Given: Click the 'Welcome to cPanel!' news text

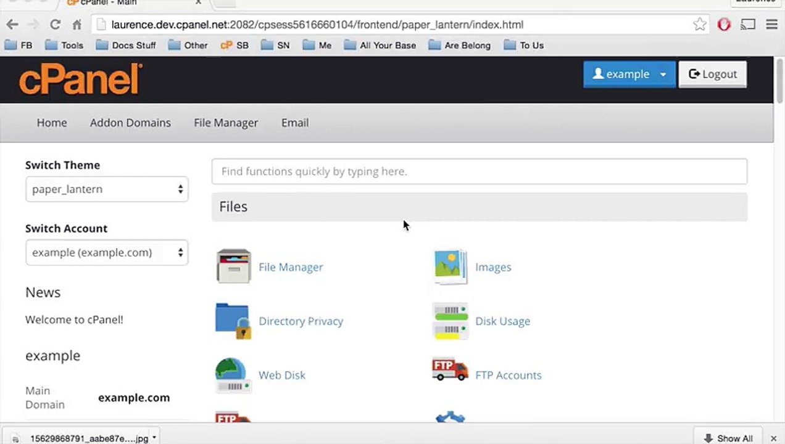Looking at the screenshot, I should click(x=74, y=319).
